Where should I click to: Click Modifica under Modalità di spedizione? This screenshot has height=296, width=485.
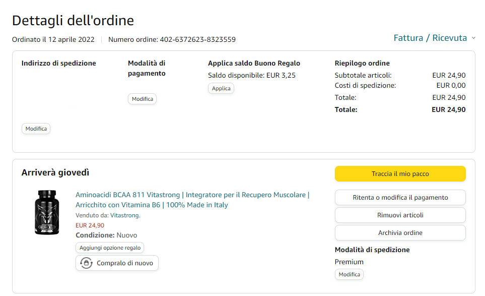[x=349, y=274]
